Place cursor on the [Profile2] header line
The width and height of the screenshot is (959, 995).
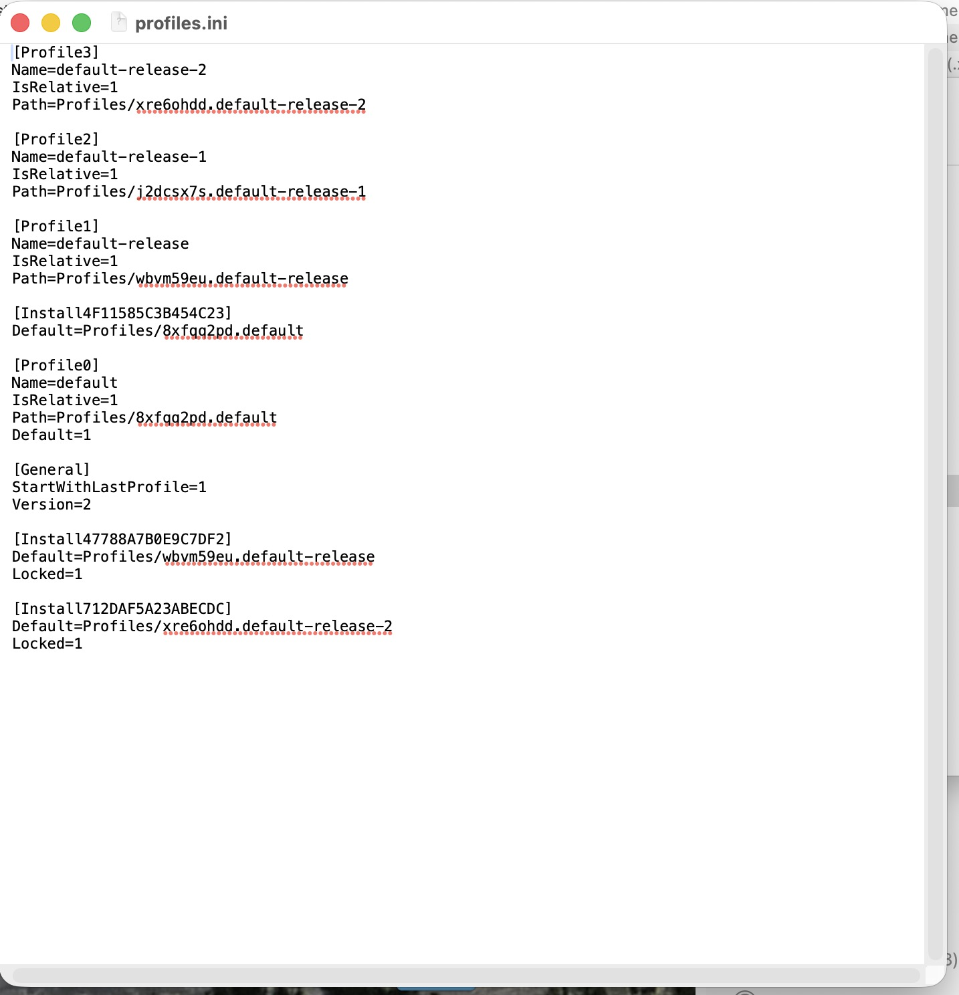56,139
